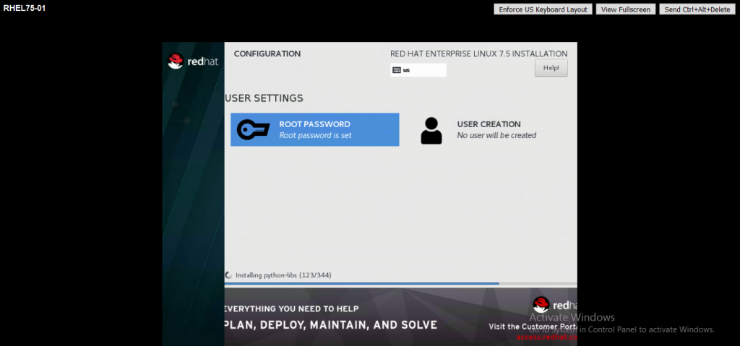740x346 pixels.
Task: Send Ctrl+Alt+Delete to the VM
Action: 697,9
